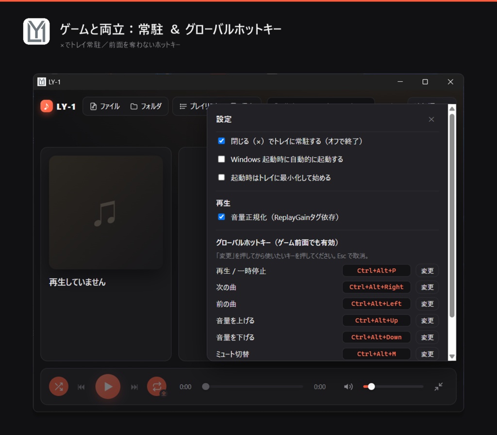The height and width of the screenshot is (435, 497).
Task: Skip to the next track
Action: [134, 387]
